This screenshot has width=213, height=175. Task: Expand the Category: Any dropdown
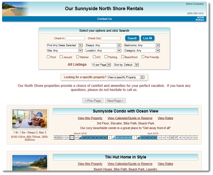(142, 51)
